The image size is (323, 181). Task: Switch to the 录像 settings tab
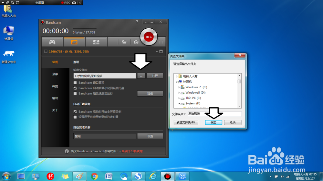(x=55, y=74)
